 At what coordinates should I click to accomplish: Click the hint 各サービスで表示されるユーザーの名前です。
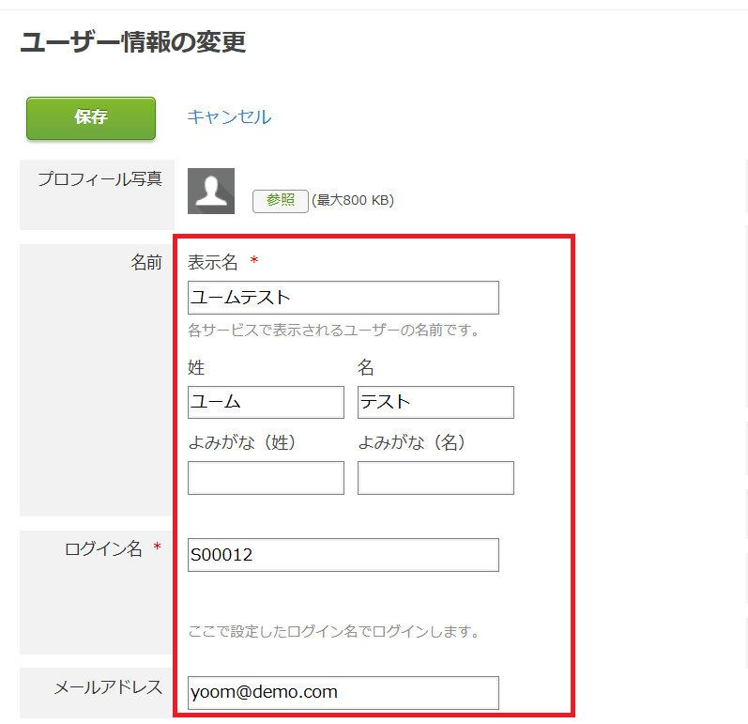click(x=333, y=330)
